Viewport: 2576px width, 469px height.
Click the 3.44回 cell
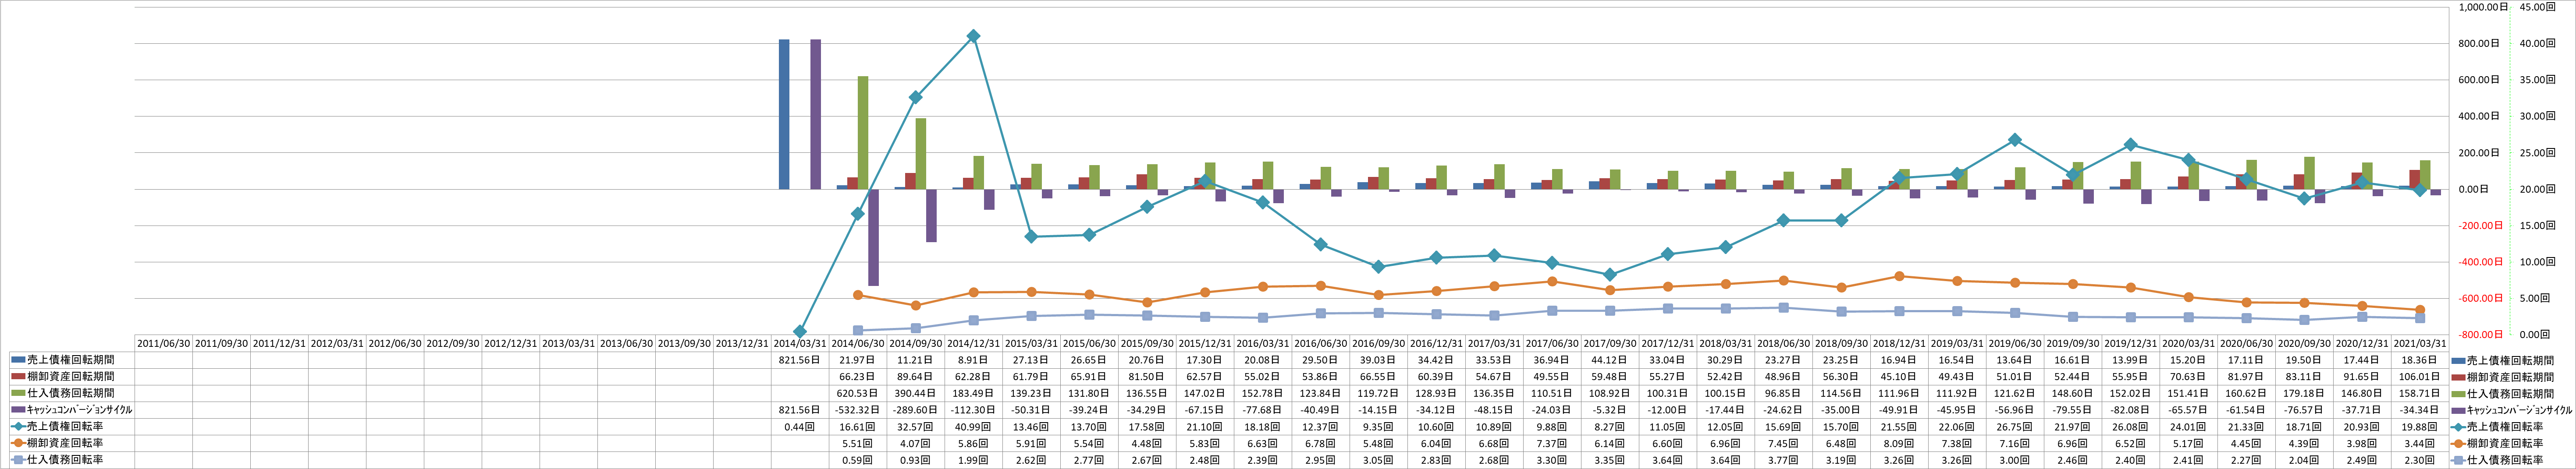[2421, 443]
